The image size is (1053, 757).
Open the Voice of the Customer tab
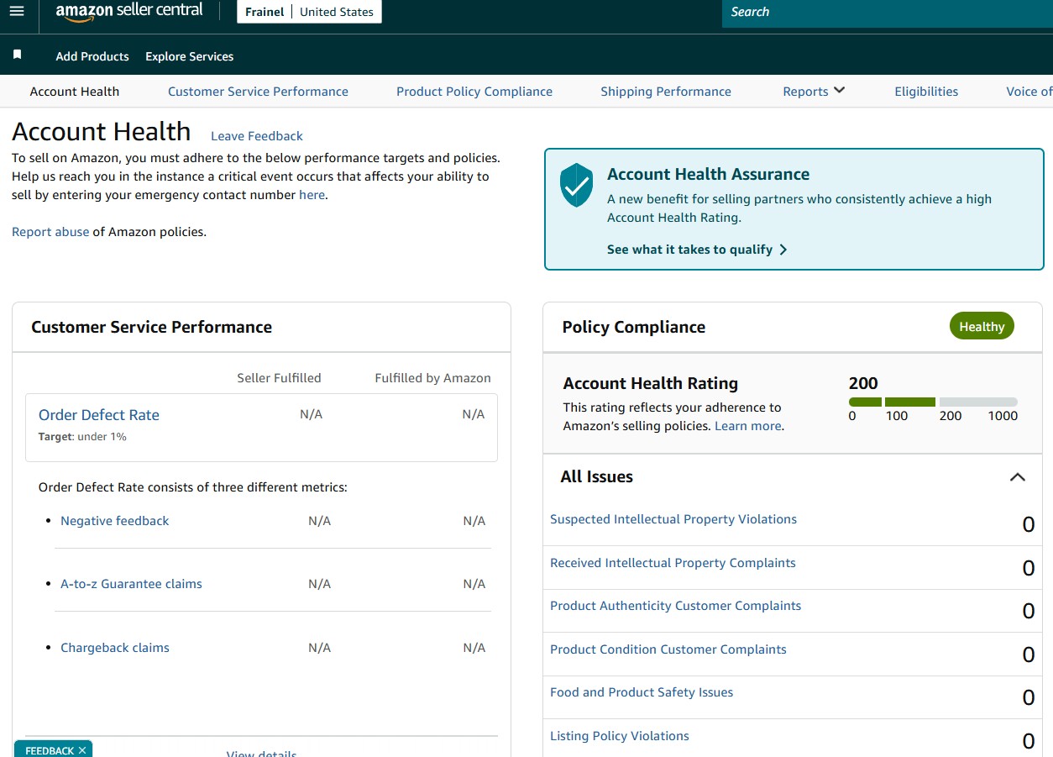(1029, 92)
